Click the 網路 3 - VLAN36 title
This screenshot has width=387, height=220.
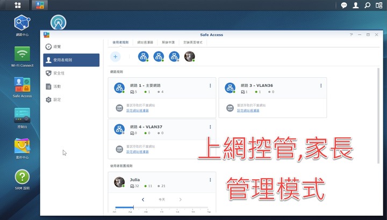coord(257,85)
